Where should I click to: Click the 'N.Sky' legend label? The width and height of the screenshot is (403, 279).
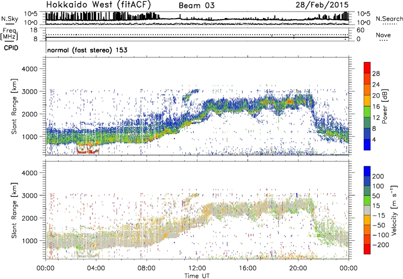coord(10,19)
